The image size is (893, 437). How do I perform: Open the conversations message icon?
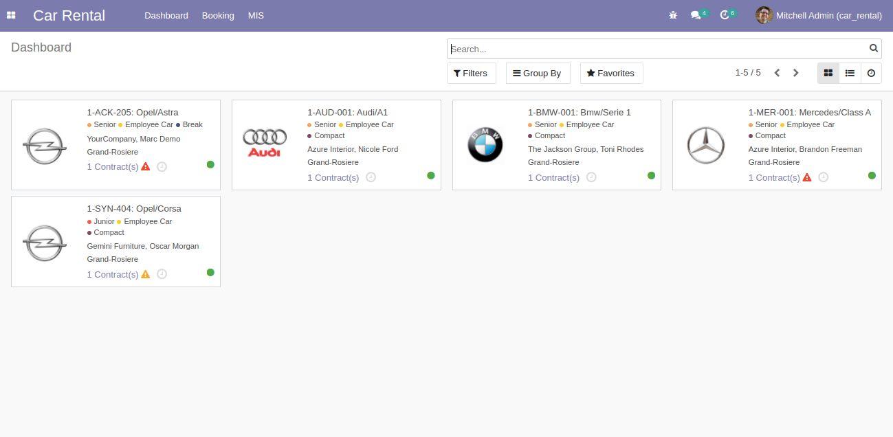(696, 15)
